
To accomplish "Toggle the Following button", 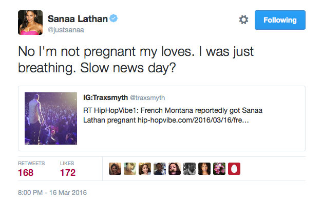I will point(280,20).
